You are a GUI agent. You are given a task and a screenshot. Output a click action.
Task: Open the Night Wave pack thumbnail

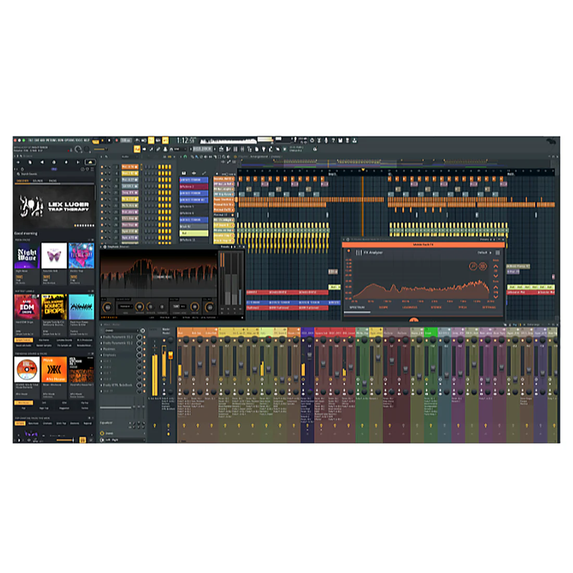tap(27, 256)
